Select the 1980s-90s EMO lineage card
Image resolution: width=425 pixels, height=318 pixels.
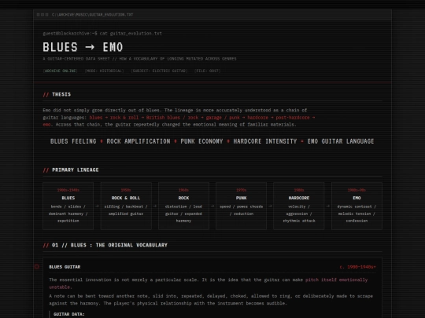[357, 206]
